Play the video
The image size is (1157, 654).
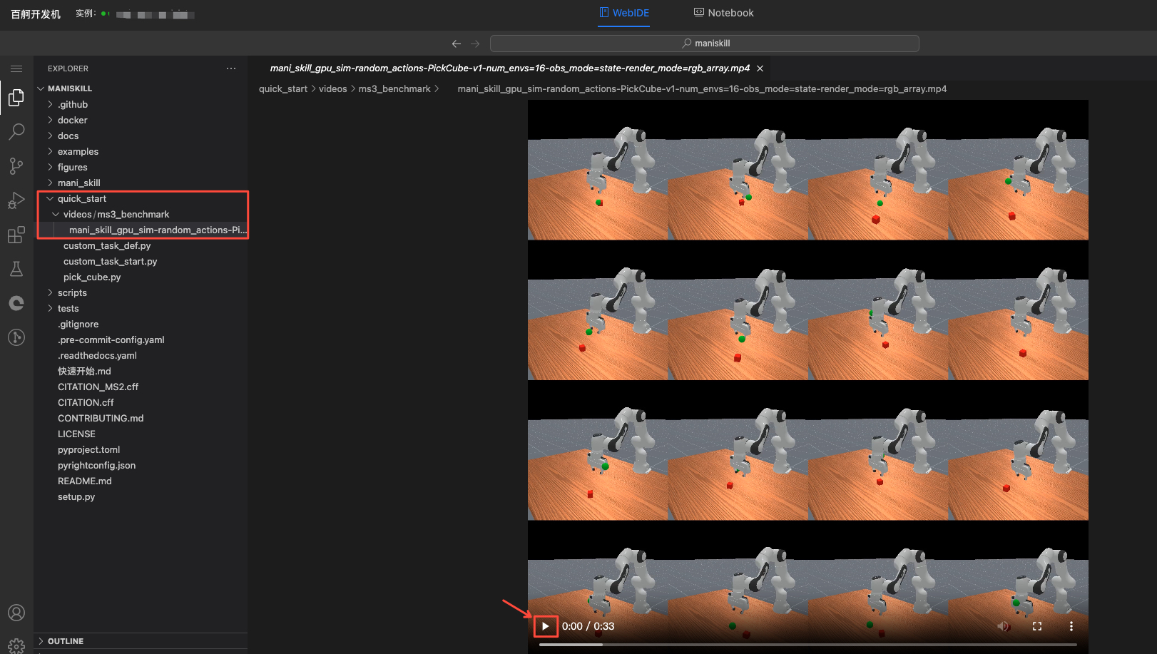pyautogui.click(x=546, y=626)
